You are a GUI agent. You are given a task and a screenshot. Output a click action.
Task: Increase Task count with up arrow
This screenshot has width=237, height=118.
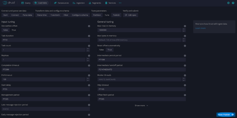pyautogui.click(x=88, y=49)
